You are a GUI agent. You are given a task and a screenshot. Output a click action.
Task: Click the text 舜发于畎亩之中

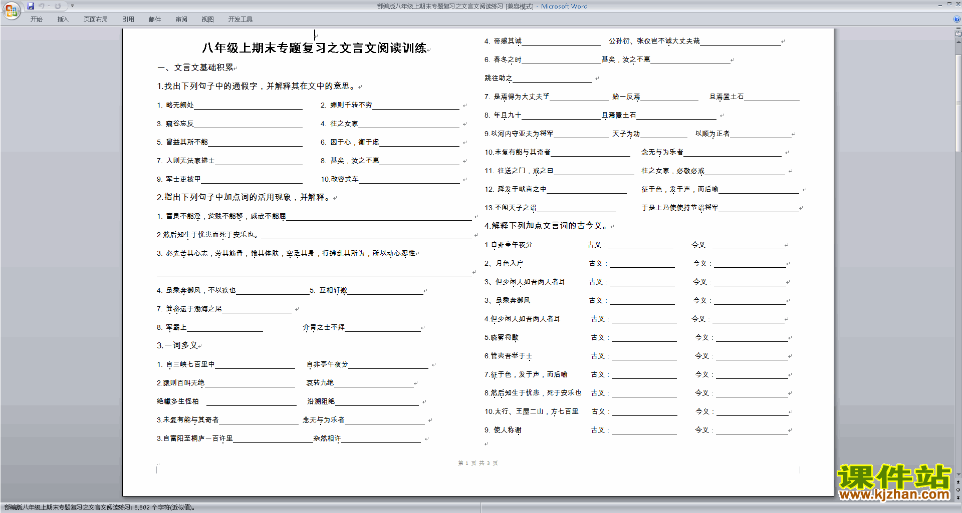point(522,189)
